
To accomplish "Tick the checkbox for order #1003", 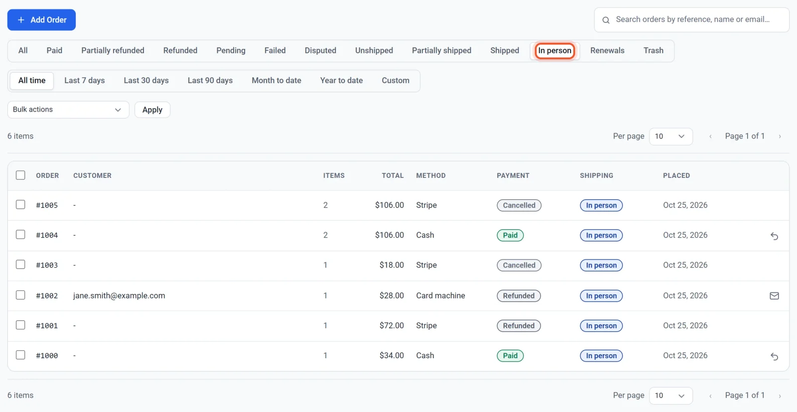I will (20, 265).
